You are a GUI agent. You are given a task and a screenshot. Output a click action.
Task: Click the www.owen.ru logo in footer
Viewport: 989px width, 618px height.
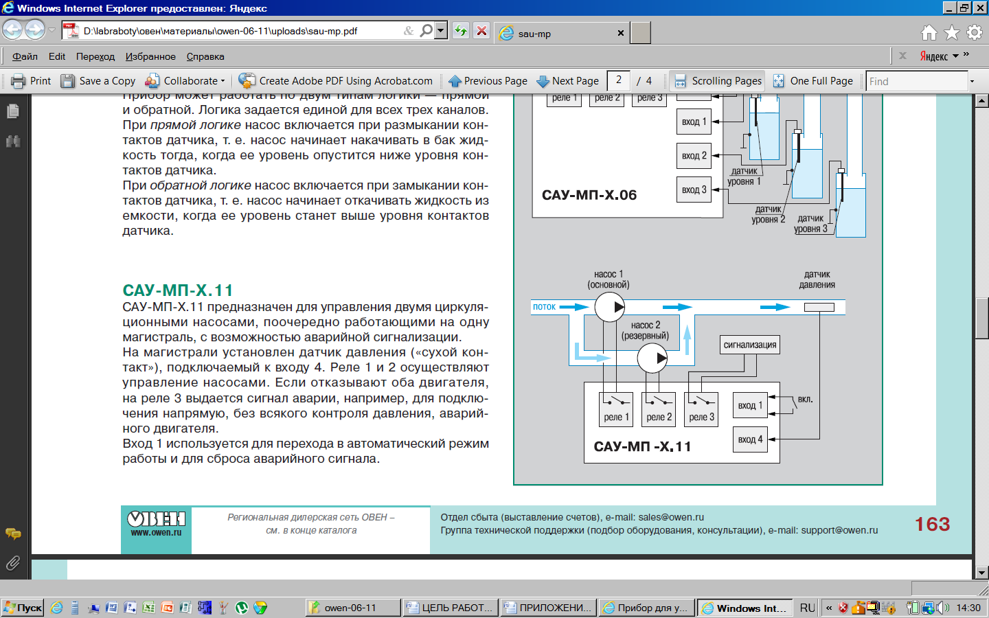[156, 523]
